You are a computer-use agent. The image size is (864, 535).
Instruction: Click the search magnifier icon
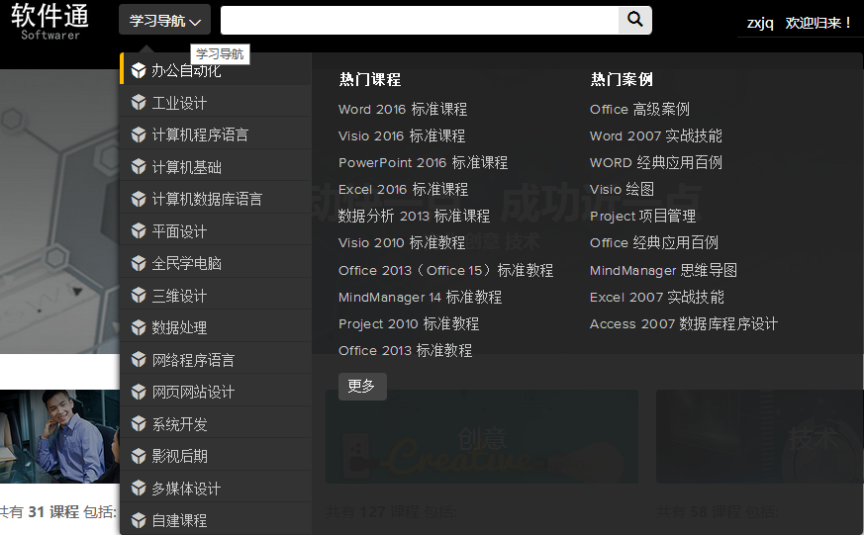(634, 21)
